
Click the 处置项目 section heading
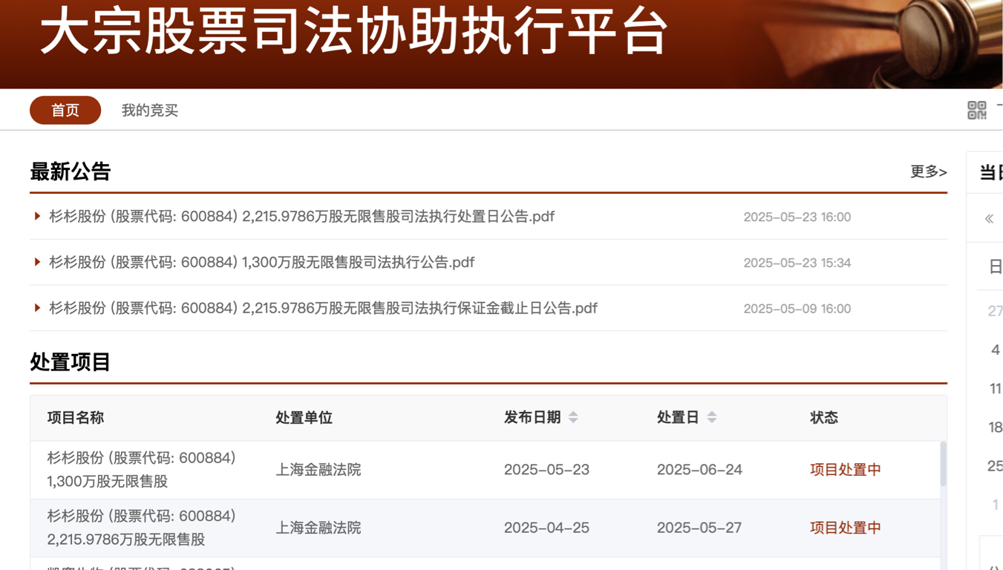[x=71, y=362]
